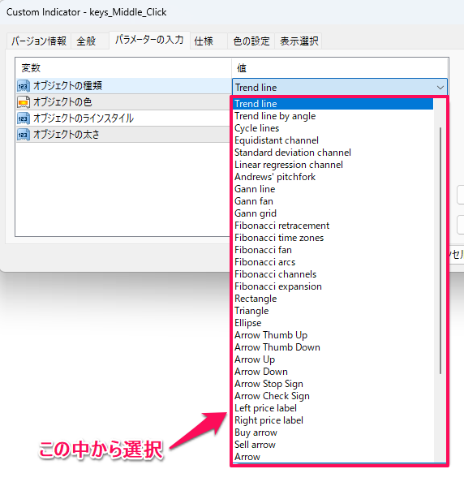Click the 変数 column header
The width and height of the screenshot is (464, 482).
point(123,68)
